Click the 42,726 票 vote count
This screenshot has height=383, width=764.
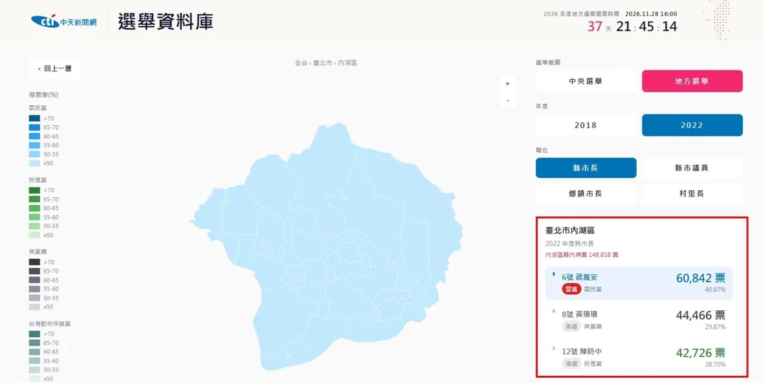click(x=700, y=353)
